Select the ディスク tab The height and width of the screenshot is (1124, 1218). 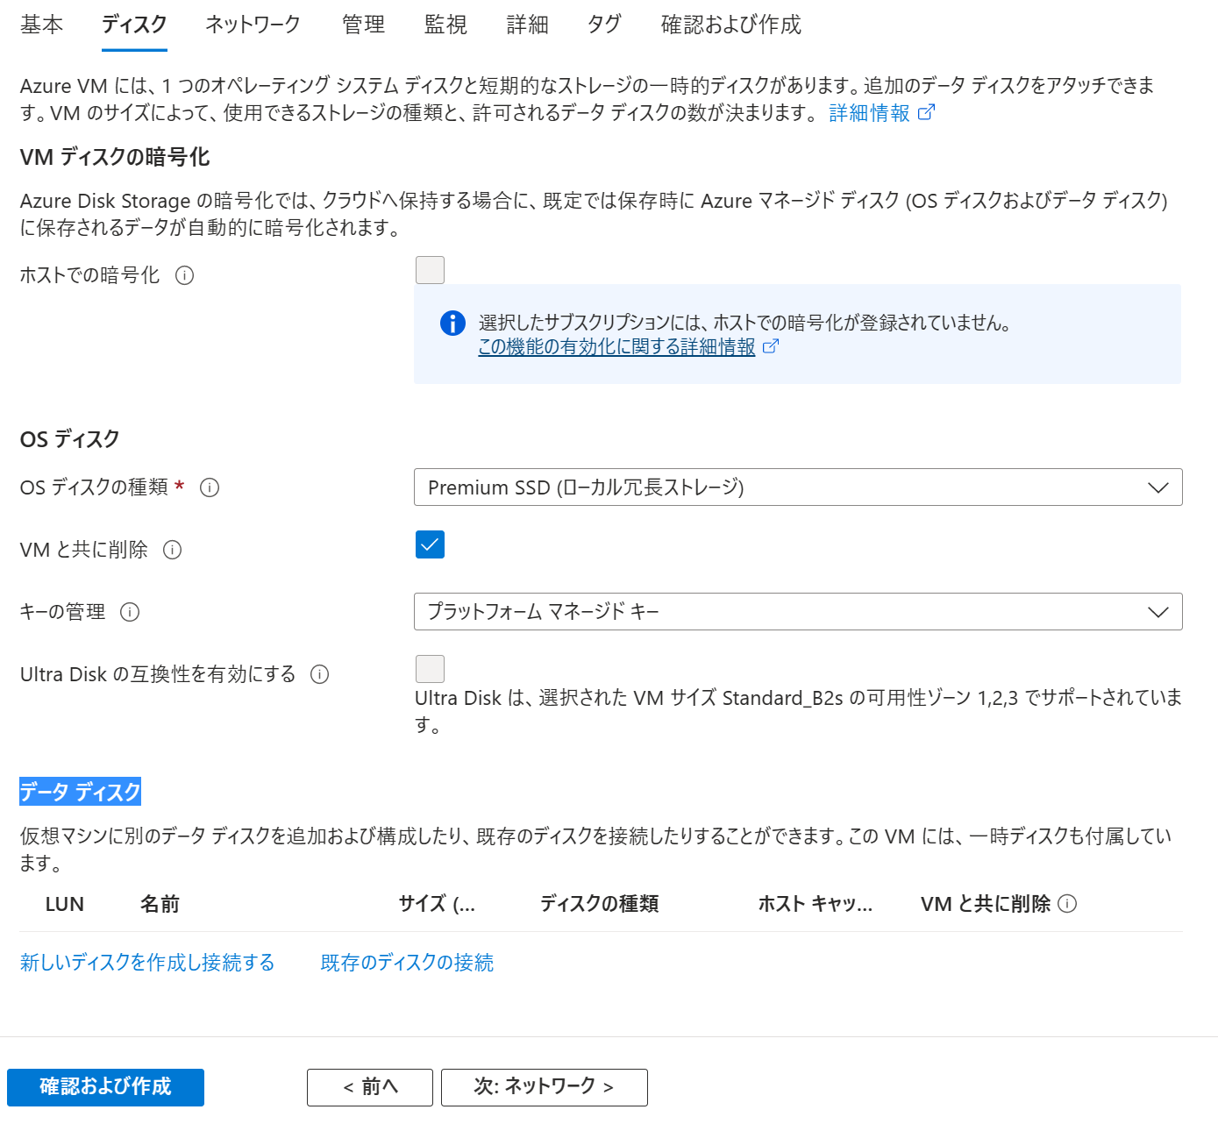(x=134, y=25)
